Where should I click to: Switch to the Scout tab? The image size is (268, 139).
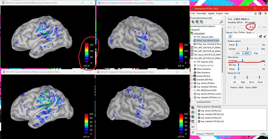[249, 32]
